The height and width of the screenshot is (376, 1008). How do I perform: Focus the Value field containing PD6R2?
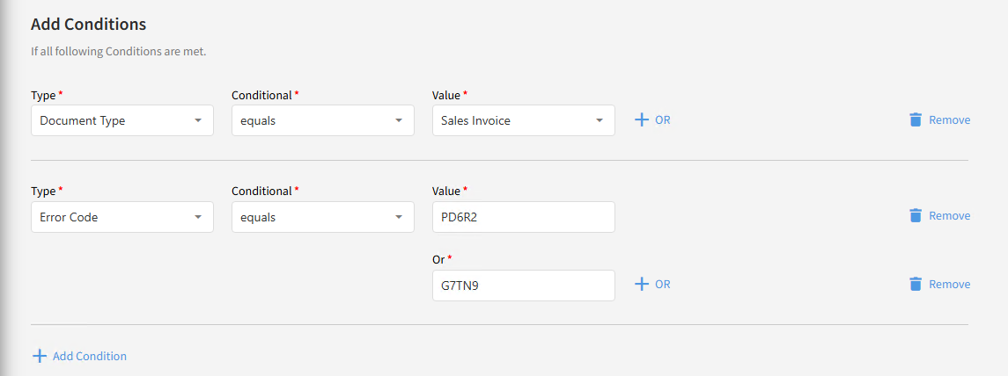pos(523,217)
